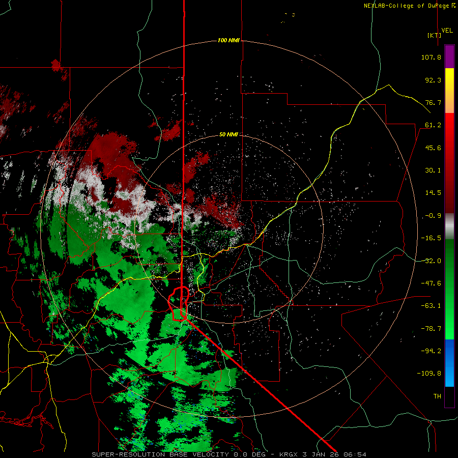The image size is (458, 458).
Task: Select the 45.6 velocity scale label
Action: [x=433, y=148]
